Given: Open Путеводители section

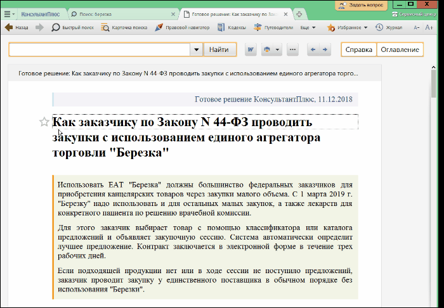Looking at the screenshot, I should click(x=273, y=27).
